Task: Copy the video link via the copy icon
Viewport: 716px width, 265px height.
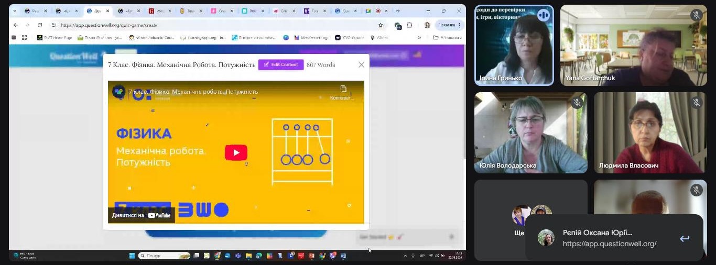Action: point(343,89)
